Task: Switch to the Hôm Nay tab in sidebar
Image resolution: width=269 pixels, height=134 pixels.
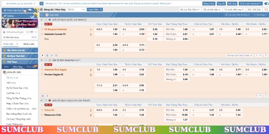Action: (17, 67)
